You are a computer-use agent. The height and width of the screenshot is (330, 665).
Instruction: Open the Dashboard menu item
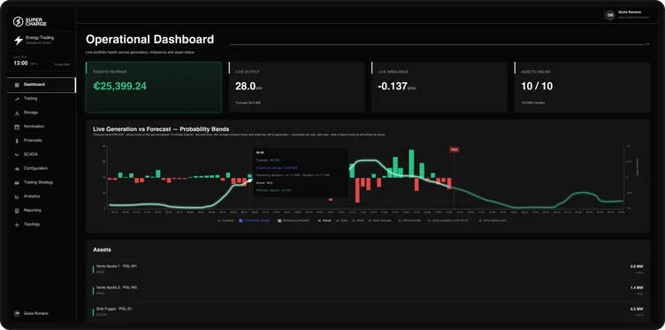[x=42, y=85]
